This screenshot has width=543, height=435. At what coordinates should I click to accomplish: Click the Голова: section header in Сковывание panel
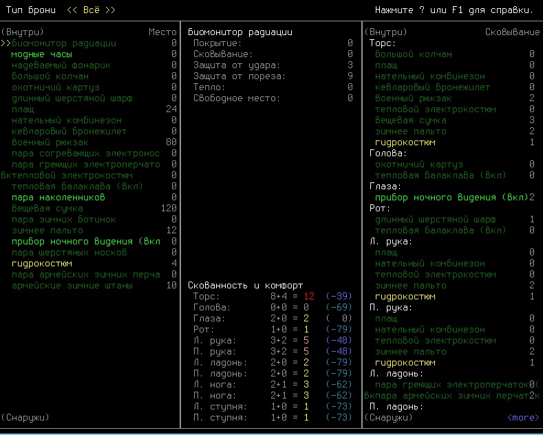pyautogui.click(x=388, y=153)
